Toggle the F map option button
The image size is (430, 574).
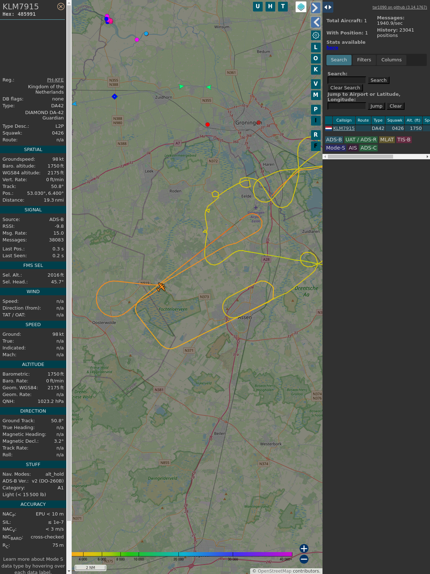point(316,146)
